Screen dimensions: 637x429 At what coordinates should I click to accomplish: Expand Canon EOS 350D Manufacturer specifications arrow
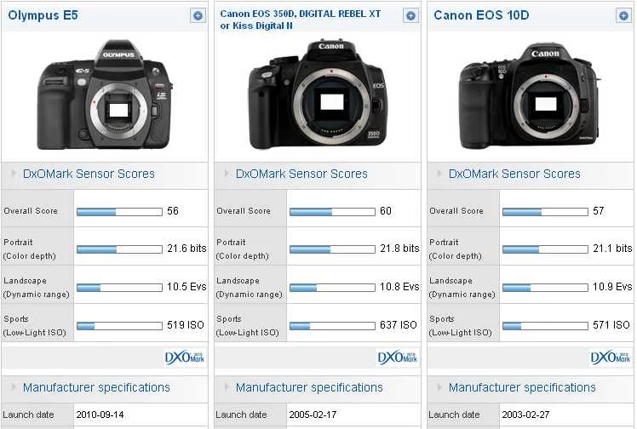[227, 387]
